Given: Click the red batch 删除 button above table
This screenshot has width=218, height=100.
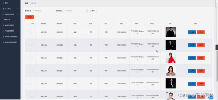Looking at the screenshot, I should pyautogui.click(x=30, y=17).
